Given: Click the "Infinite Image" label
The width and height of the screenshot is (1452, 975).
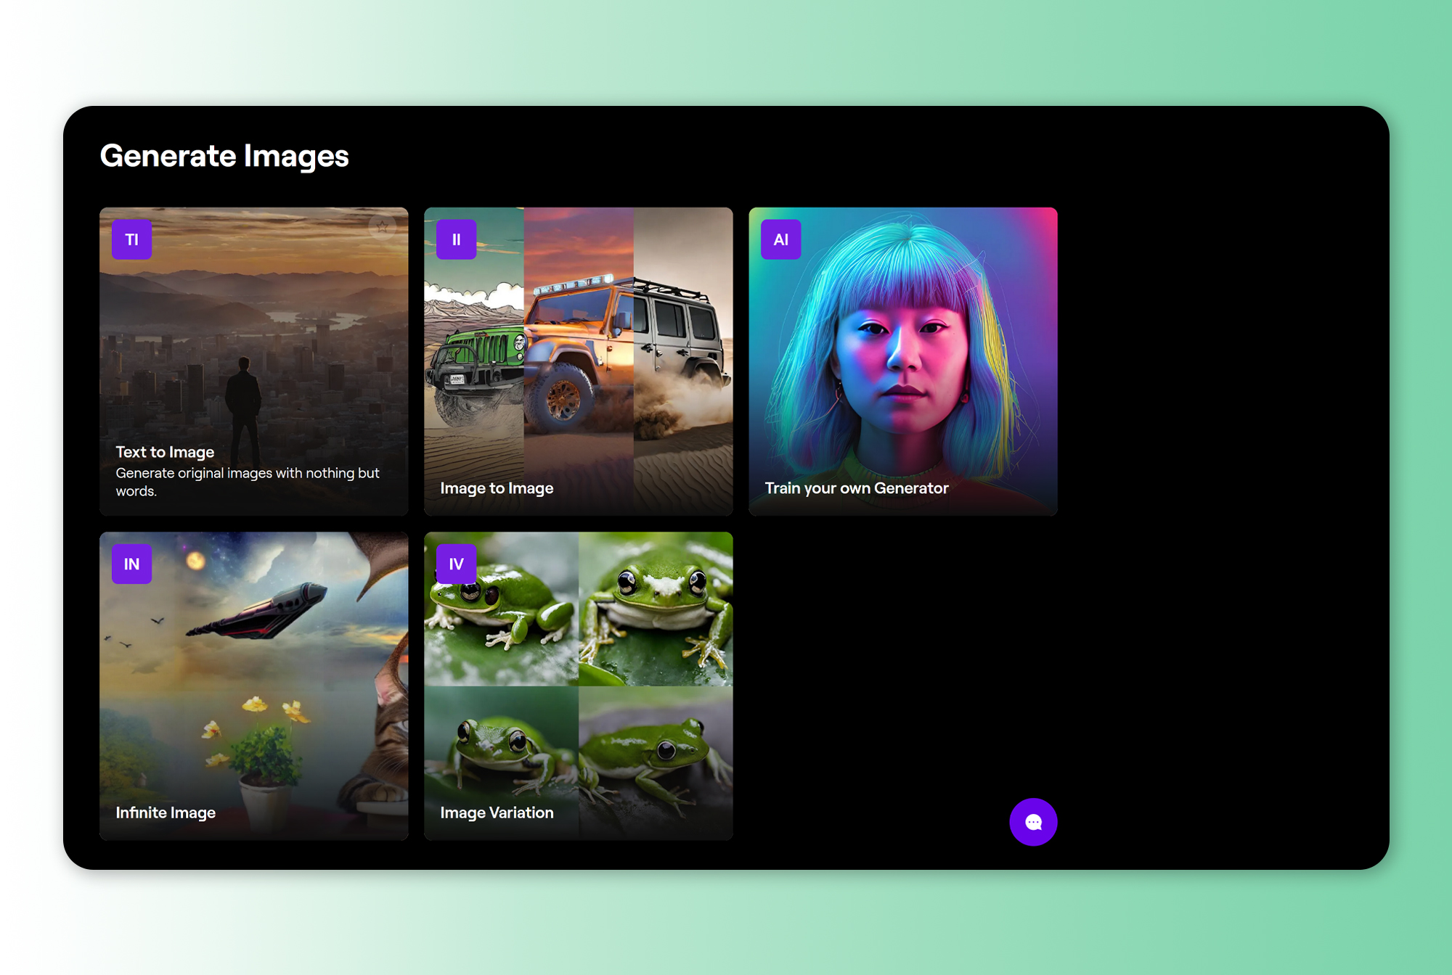Looking at the screenshot, I should point(166,812).
